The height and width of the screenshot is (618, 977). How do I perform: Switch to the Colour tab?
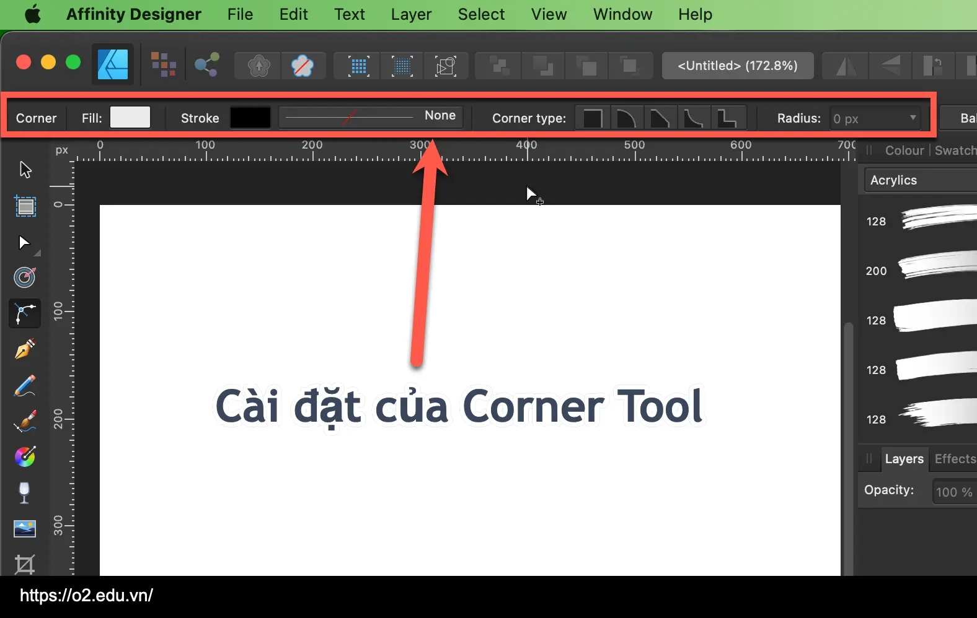pyautogui.click(x=904, y=150)
